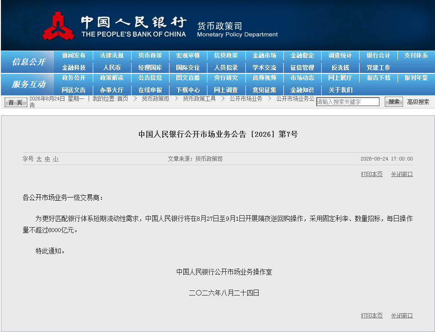Open 高级搜索 advanced search
435x332 pixels.
(x=418, y=102)
